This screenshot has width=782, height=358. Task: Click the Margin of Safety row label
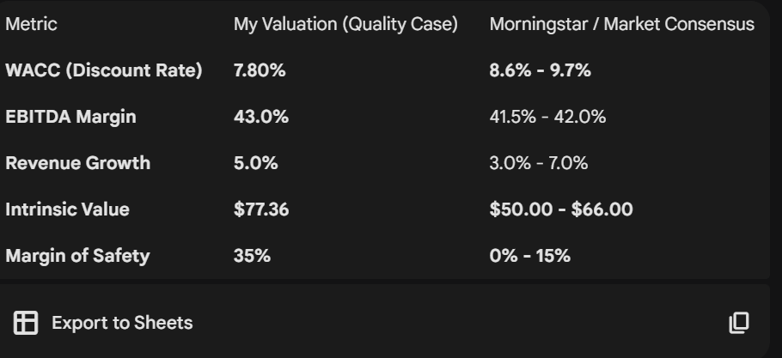click(x=77, y=256)
